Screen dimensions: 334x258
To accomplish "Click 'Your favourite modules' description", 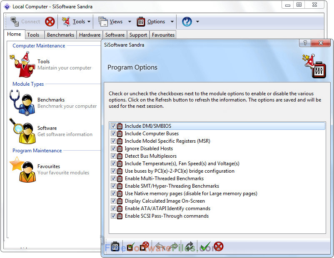I will [63, 173].
